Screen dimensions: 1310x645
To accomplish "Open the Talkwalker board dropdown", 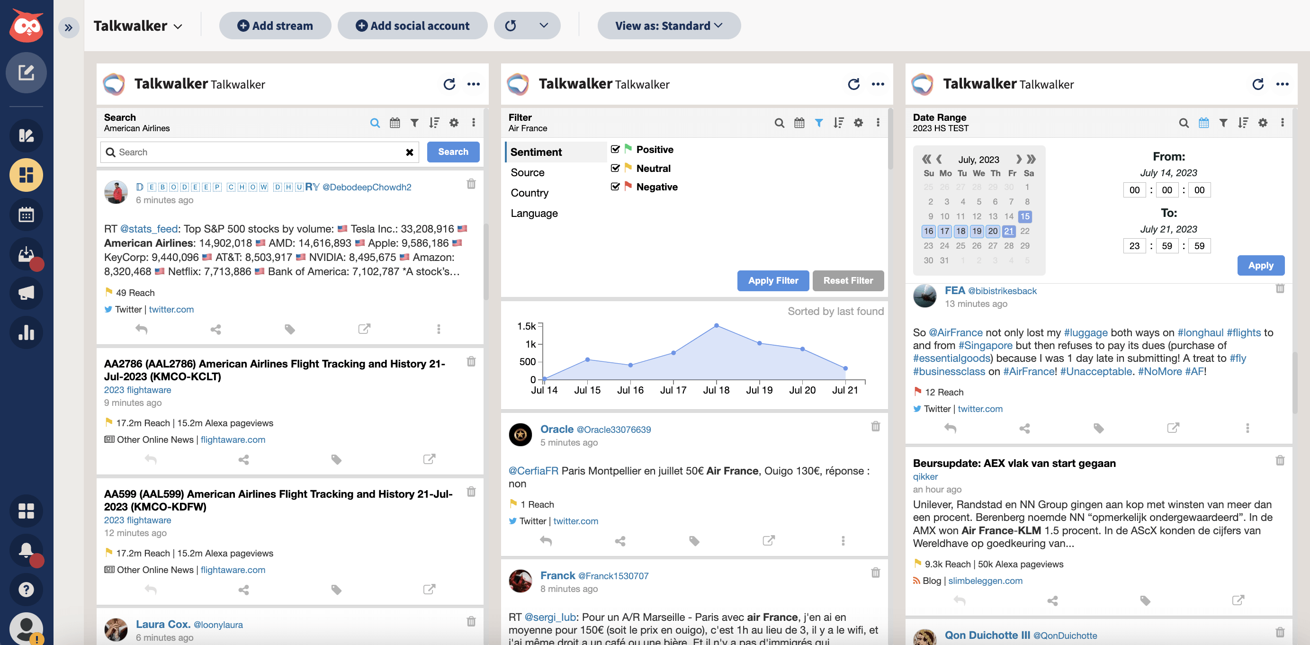I will point(138,26).
